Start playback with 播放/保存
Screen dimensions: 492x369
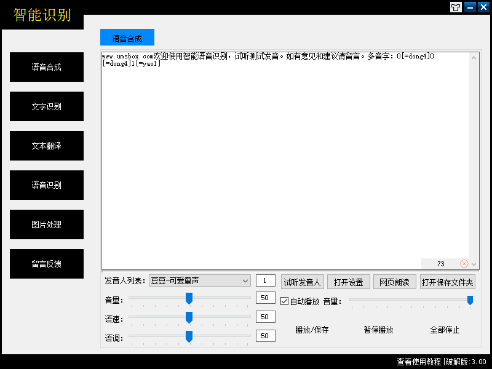pos(314,329)
